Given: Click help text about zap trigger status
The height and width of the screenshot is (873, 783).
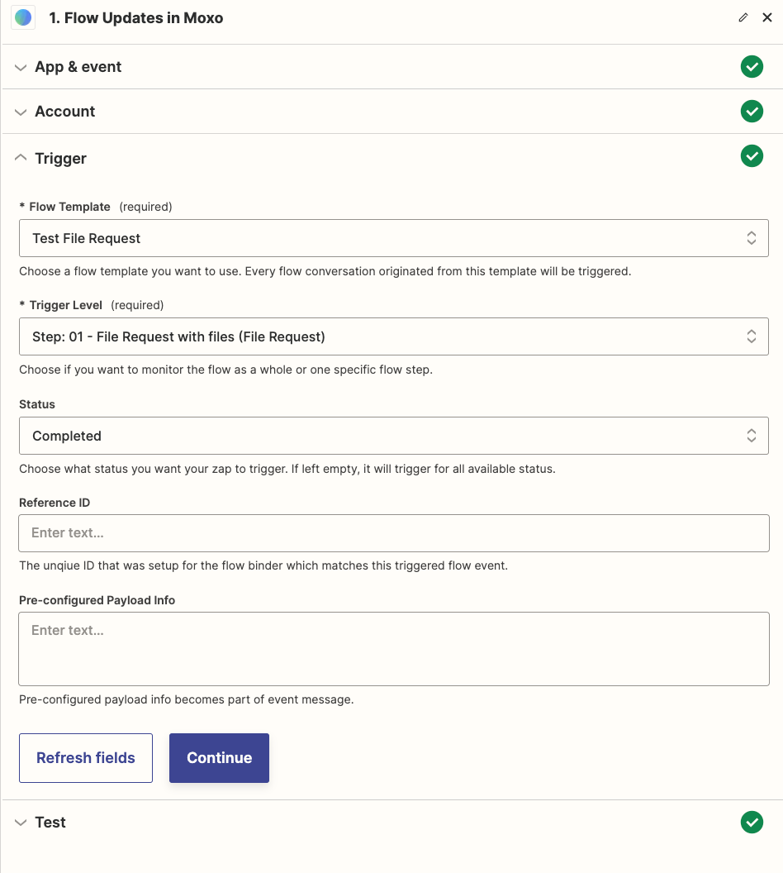Looking at the screenshot, I should pyautogui.click(x=287, y=469).
